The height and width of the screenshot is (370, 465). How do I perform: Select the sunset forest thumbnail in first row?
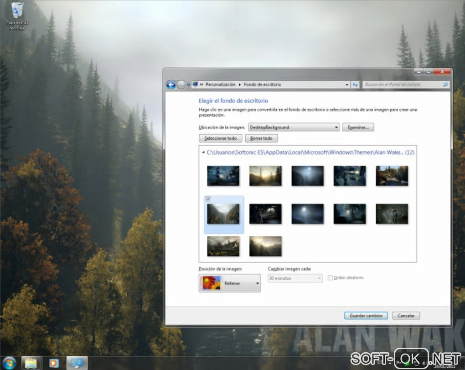pyautogui.click(x=265, y=176)
